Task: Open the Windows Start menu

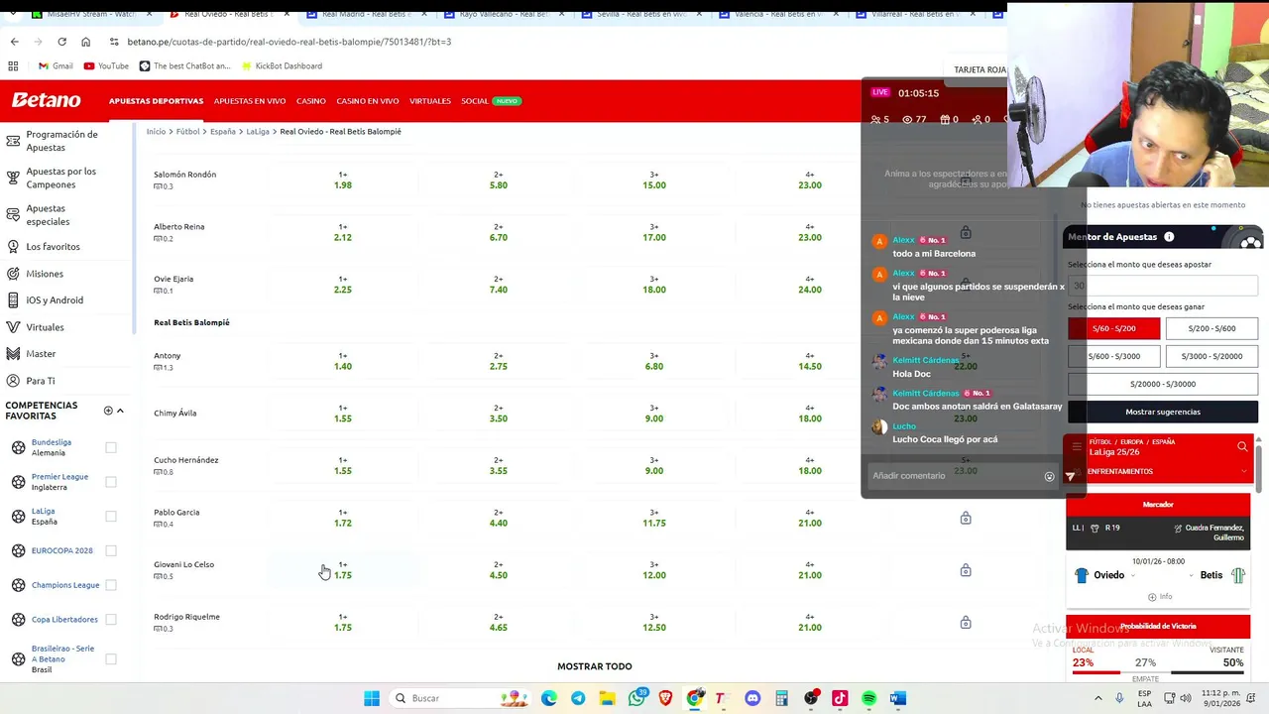Action: 372,698
